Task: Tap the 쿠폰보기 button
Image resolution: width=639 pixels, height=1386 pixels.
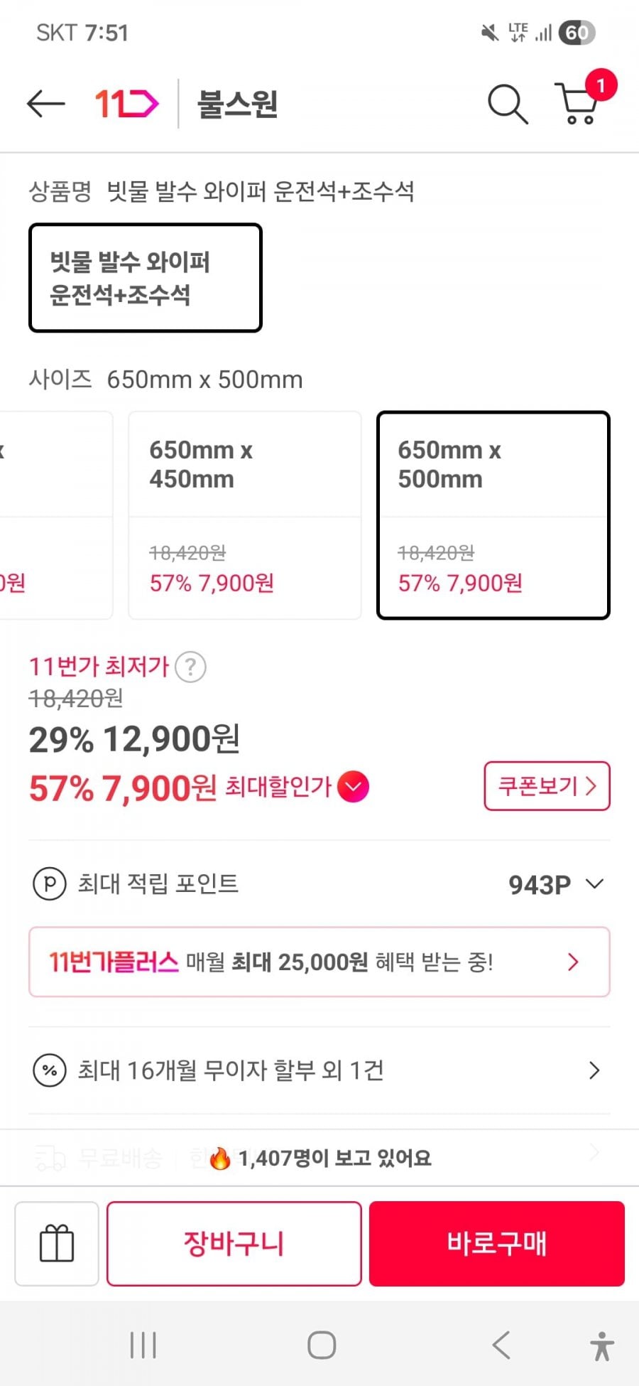Action: pos(547,786)
